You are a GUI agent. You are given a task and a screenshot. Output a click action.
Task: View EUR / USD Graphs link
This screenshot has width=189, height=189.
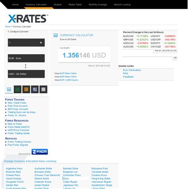69,80
